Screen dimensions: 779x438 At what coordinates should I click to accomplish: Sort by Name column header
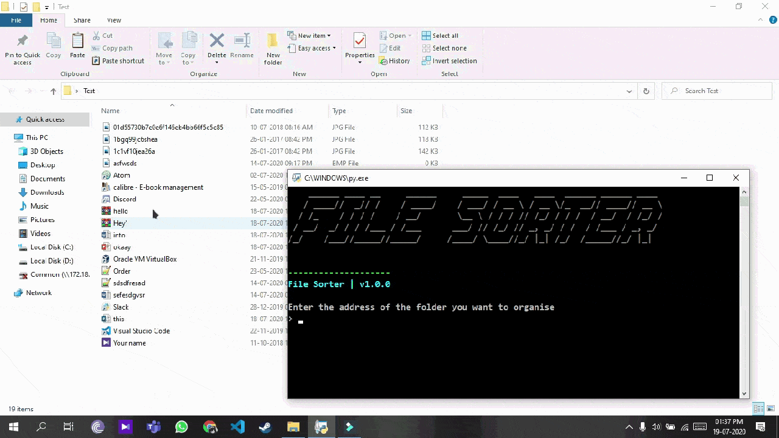pyautogui.click(x=110, y=111)
